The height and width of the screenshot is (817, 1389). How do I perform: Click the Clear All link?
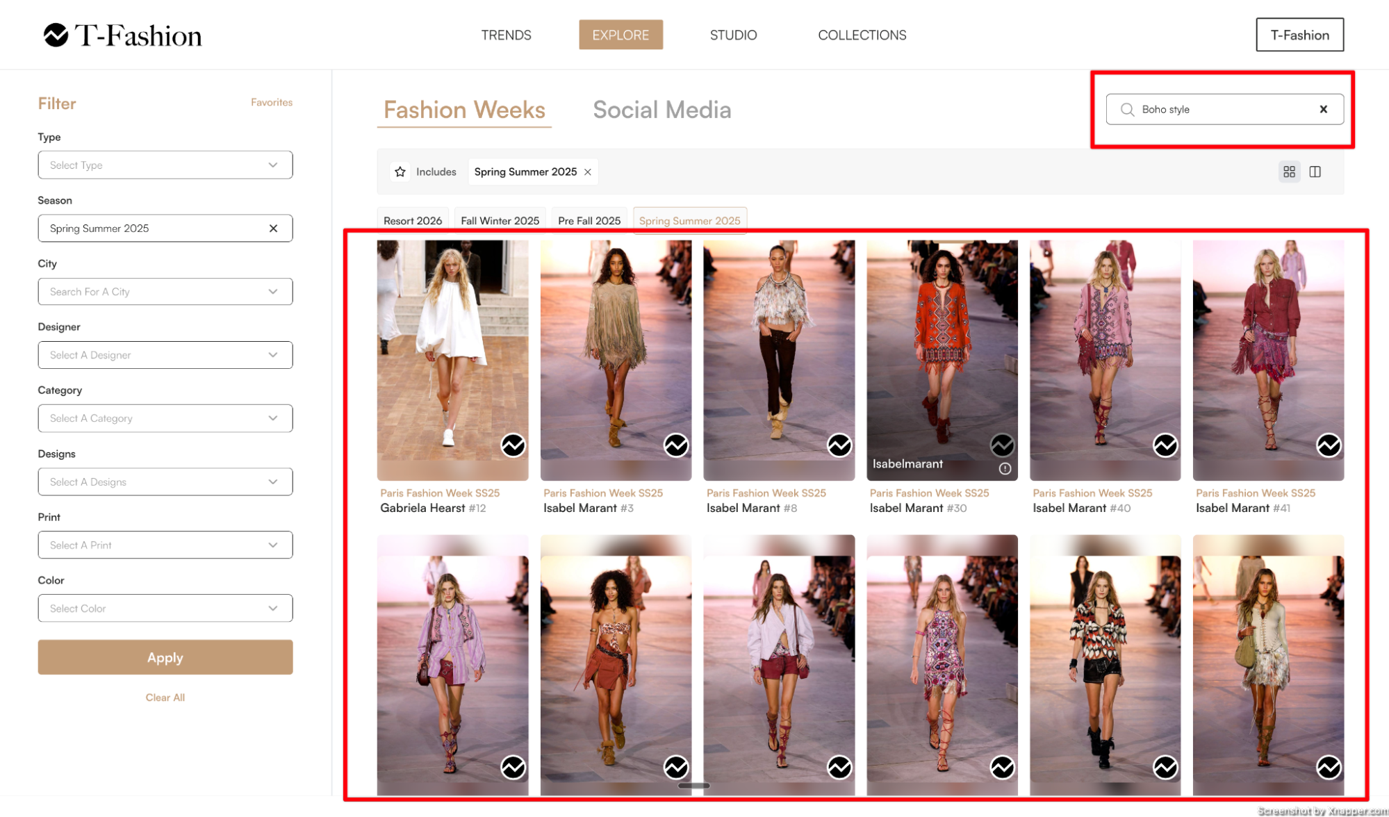coord(165,698)
